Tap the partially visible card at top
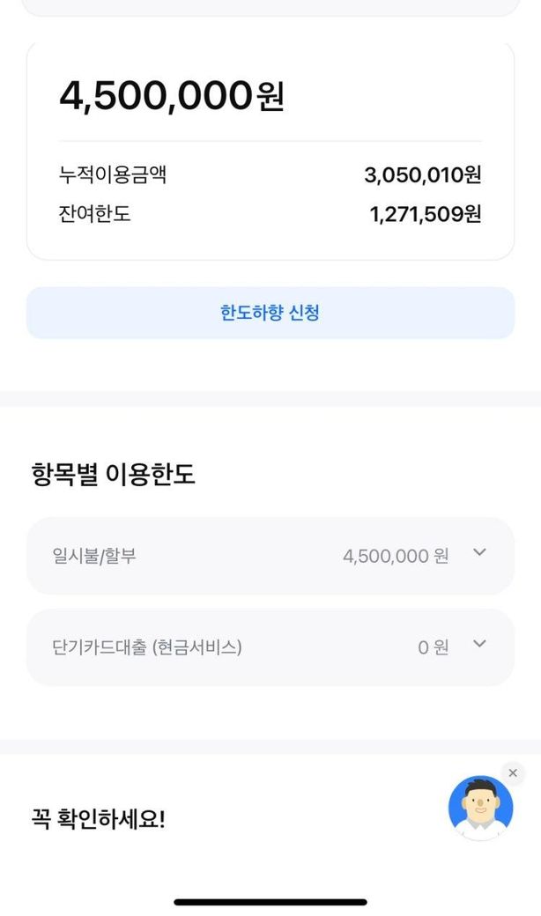Viewport: 541px width, 916px height. click(x=270, y=7)
